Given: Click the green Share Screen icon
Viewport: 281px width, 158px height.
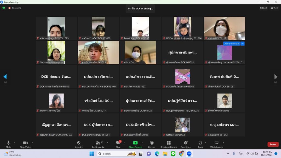Looking at the screenshot, I should coord(135,143).
